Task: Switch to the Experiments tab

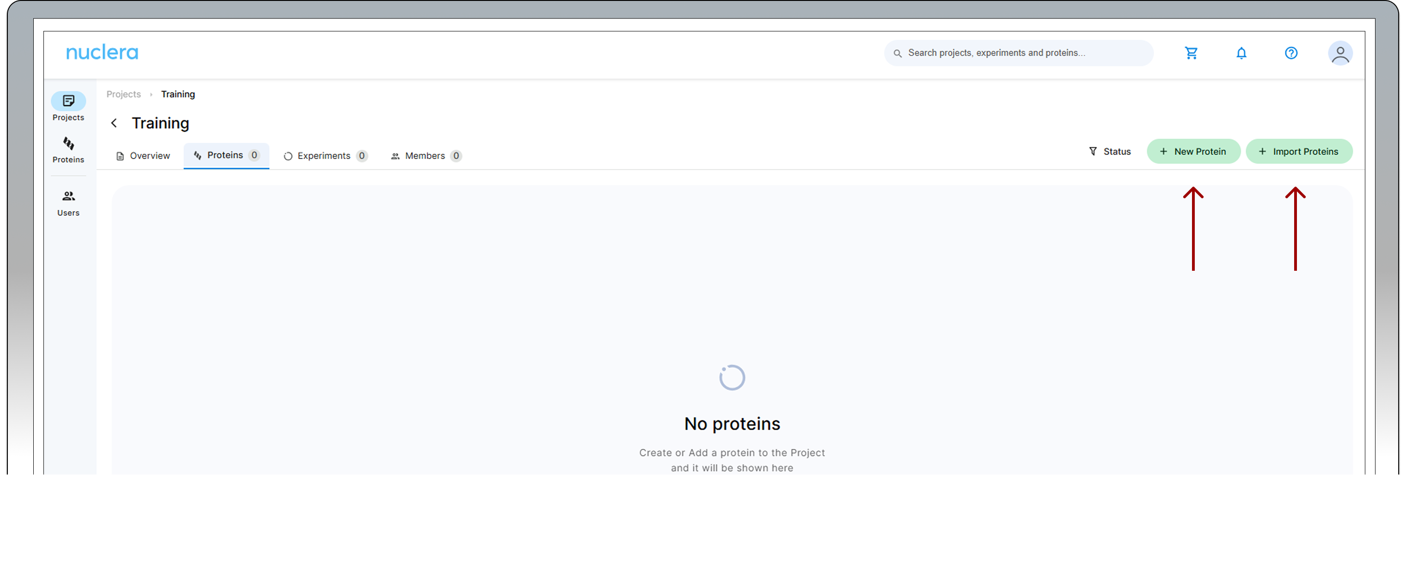Action: pos(325,156)
